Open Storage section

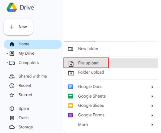click(33, 127)
